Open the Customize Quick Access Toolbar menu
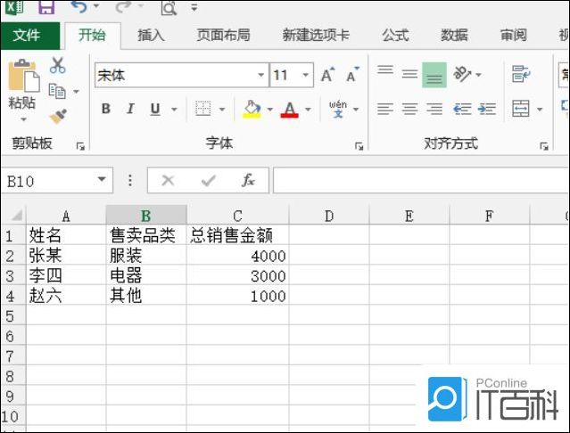Viewport: 570px width, 433px height. click(x=194, y=7)
